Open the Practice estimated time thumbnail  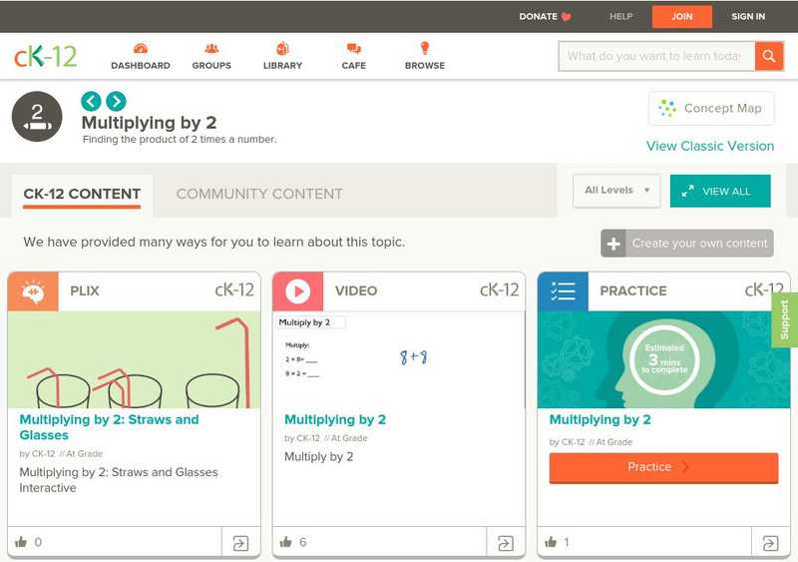(663, 359)
